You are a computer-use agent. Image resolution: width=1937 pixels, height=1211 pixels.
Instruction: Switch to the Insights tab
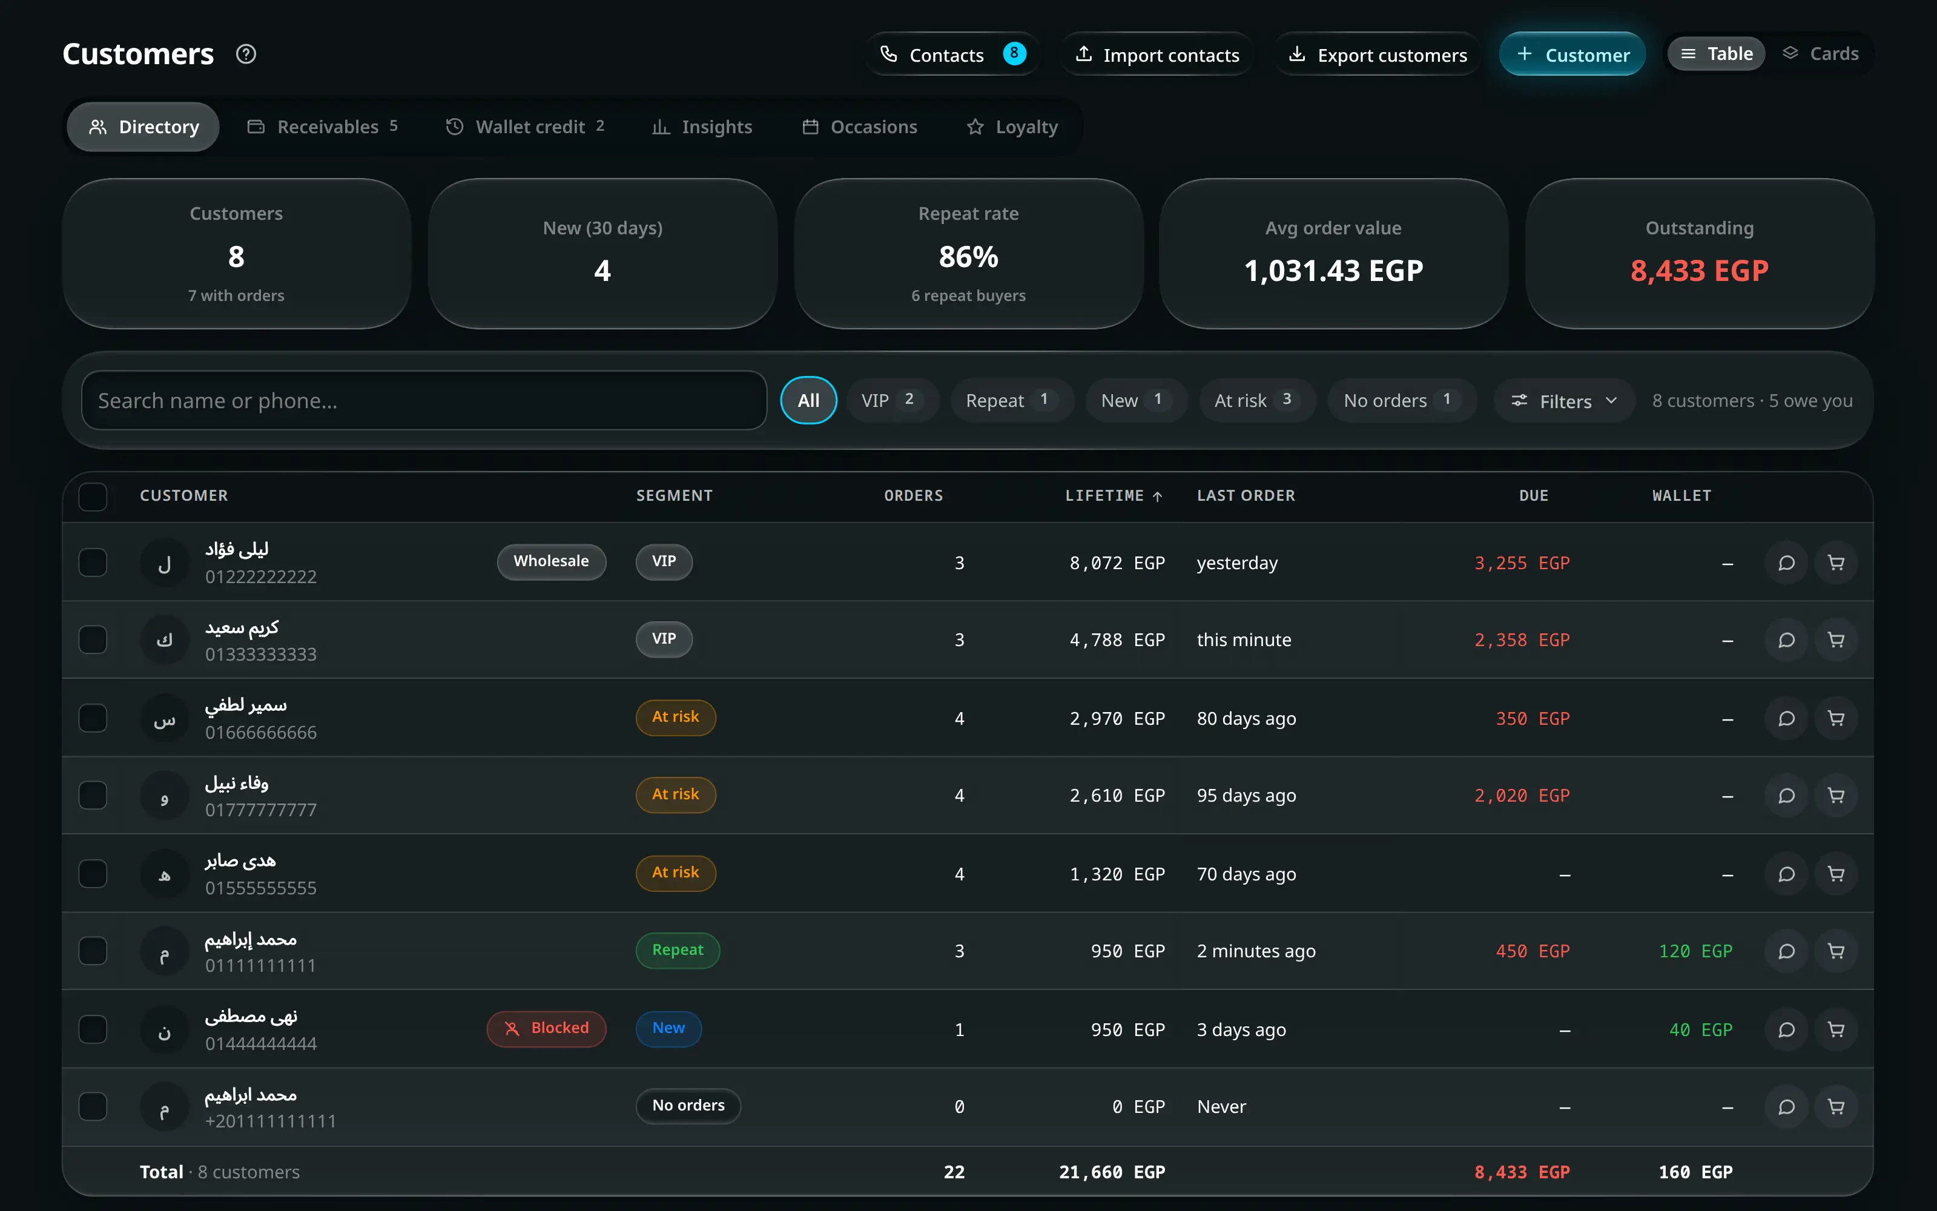click(x=702, y=127)
